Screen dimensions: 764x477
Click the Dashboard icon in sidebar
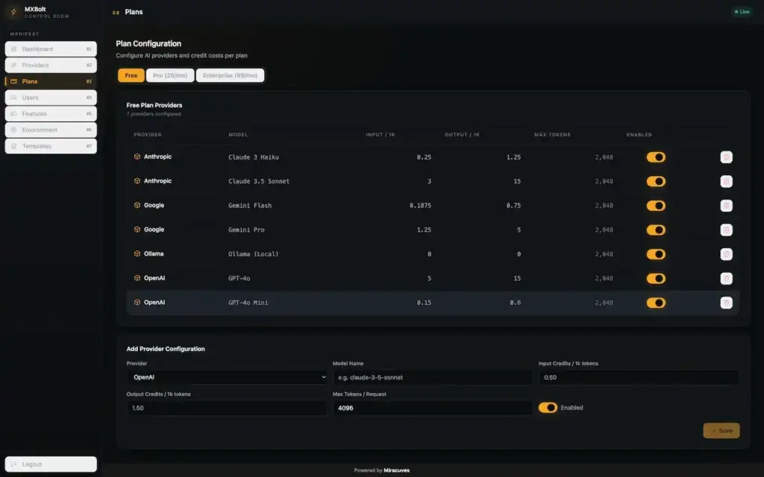click(x=13, y=49)
